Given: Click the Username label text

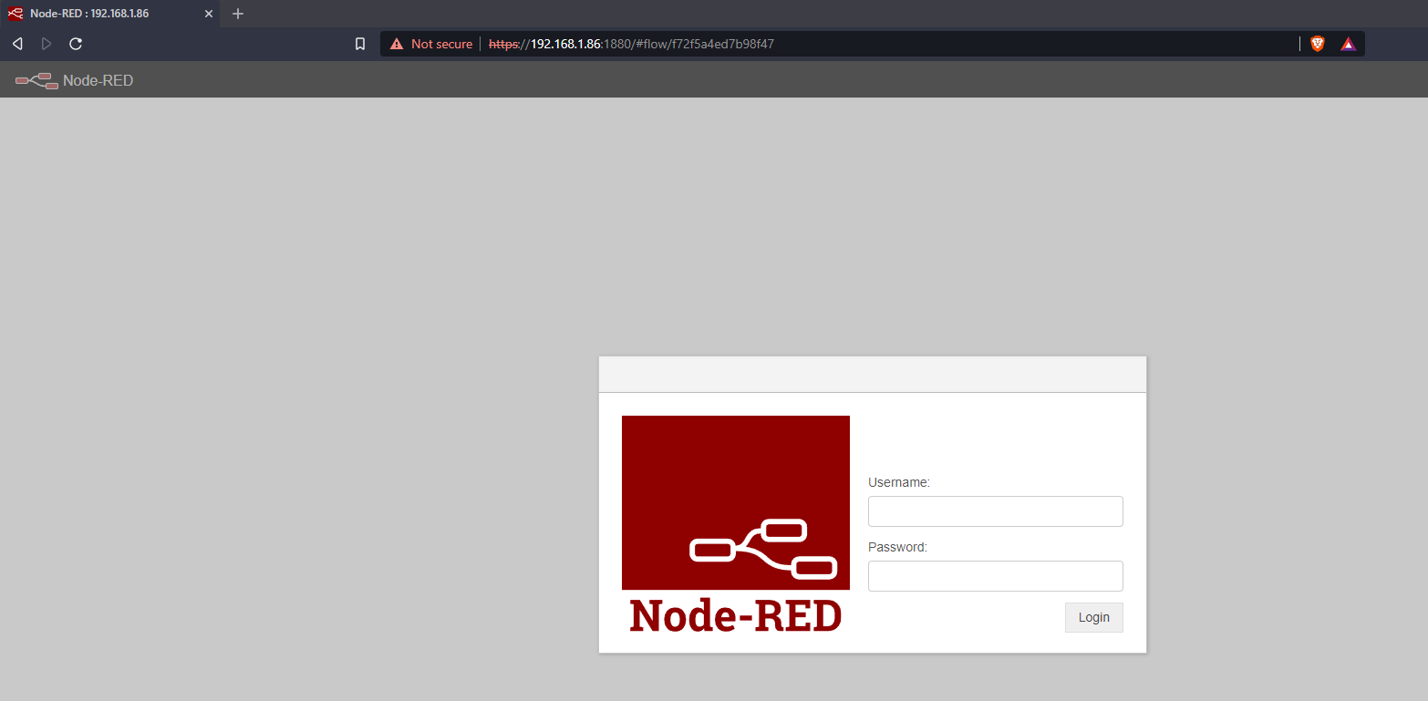Looking at the screenshot, I should [898, 482].
